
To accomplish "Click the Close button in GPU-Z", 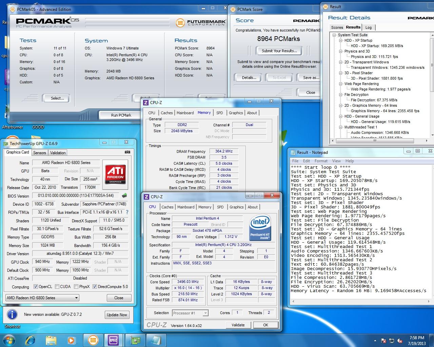I will pyautogui.click(x=119, y=298).
